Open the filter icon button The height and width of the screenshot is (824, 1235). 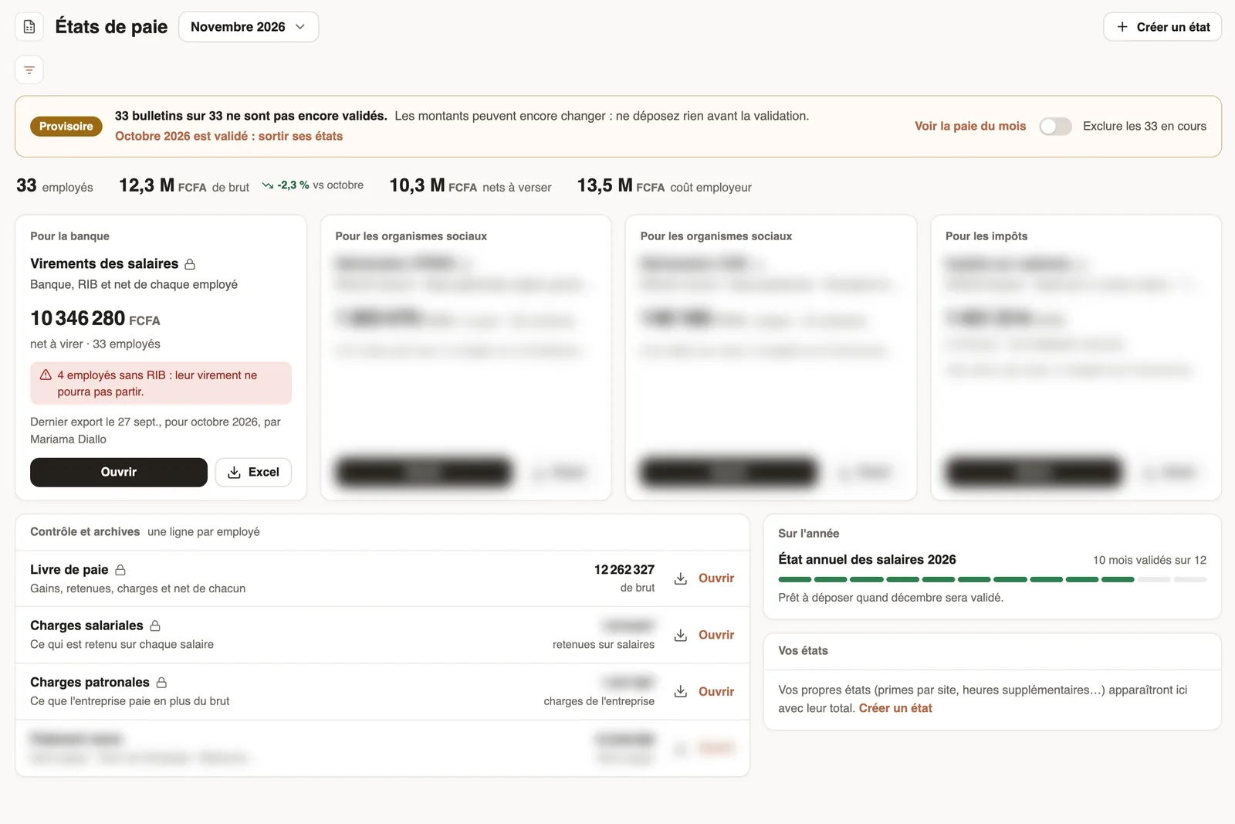point(29,70)
